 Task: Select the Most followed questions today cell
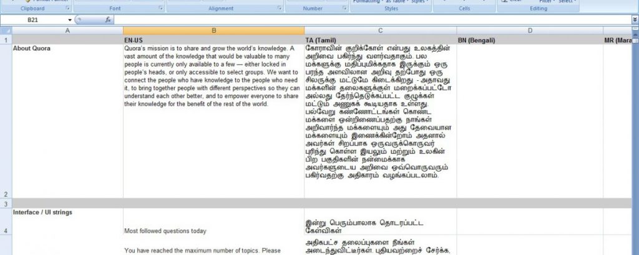point(213,221)
